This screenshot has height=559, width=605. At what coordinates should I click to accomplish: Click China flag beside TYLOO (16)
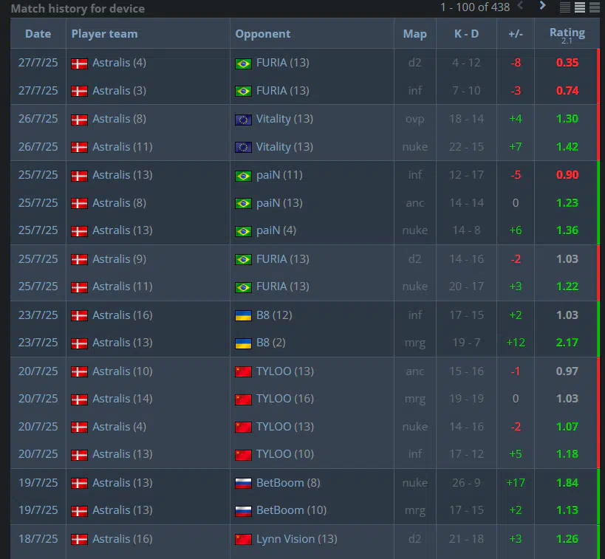(243, 399)
